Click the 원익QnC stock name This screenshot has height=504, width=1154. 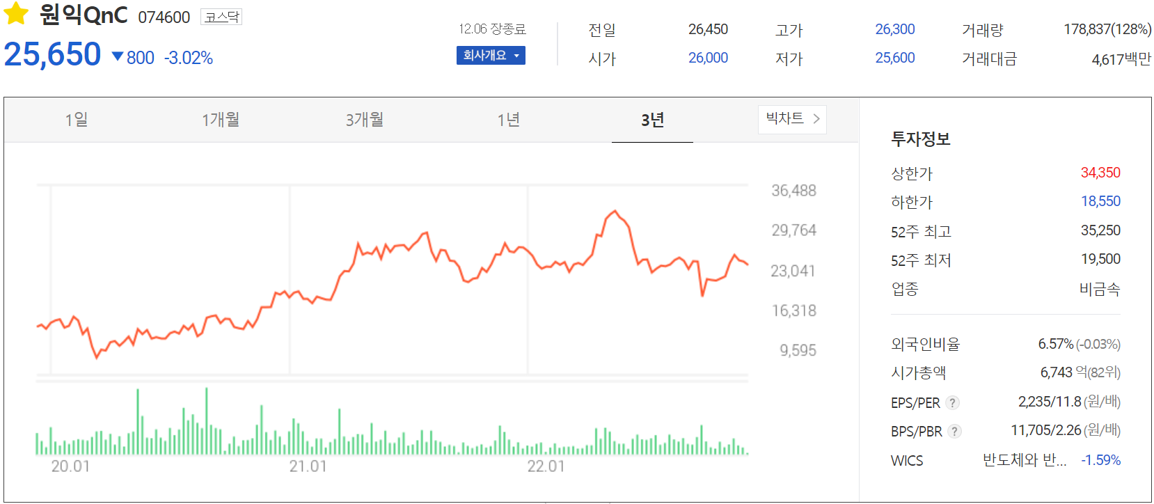click(83, 15)
